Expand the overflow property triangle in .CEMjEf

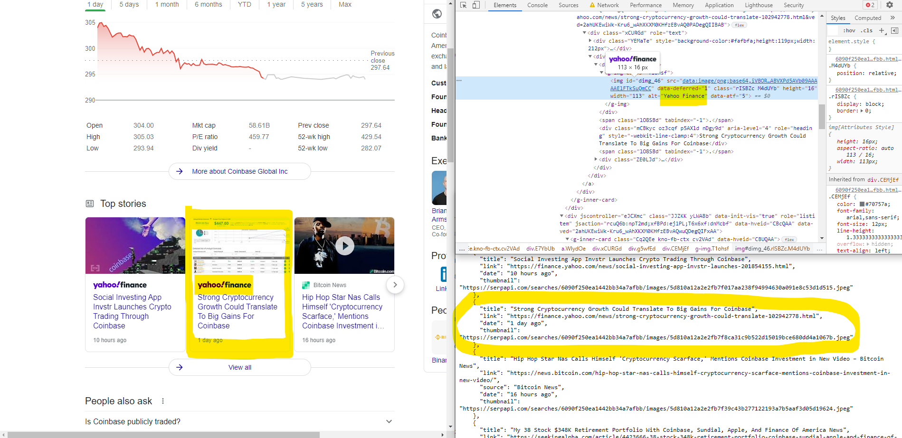click(x=868, y=244)
